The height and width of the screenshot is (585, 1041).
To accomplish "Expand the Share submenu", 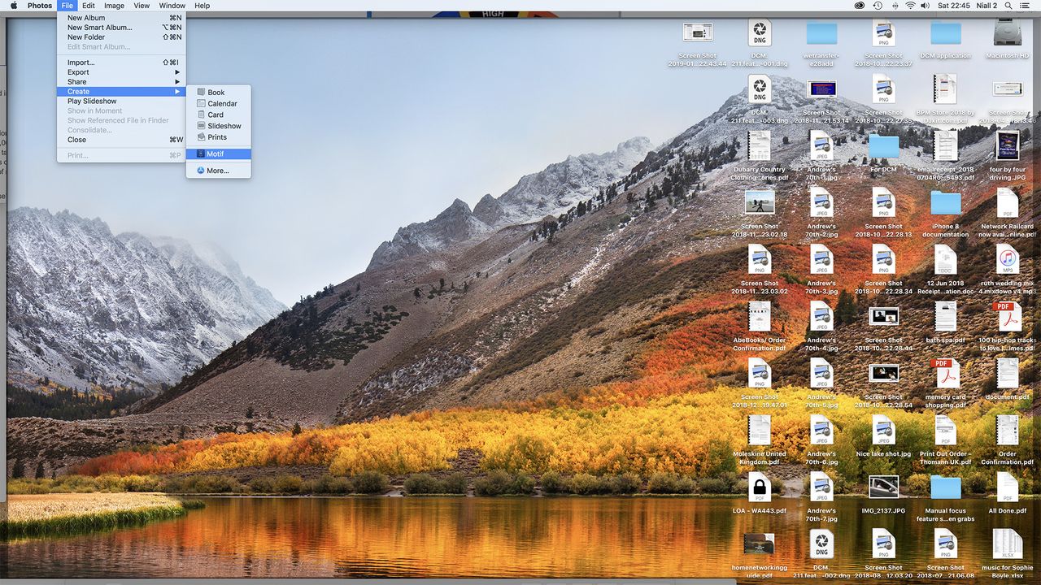I will pyautogui.click(x=121, y=82).
